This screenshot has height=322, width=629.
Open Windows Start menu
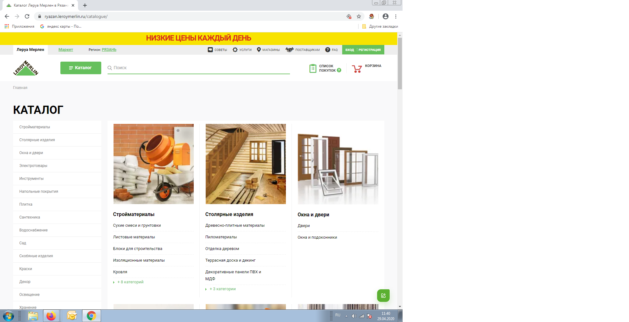tap(8, 316)
